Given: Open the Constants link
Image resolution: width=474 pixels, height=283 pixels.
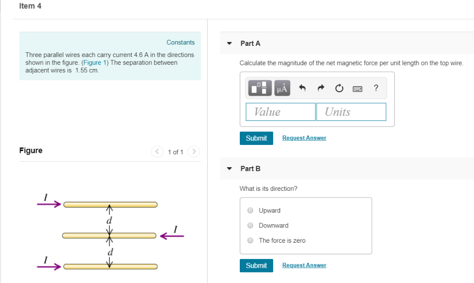Looking at the screenshot, I should tap(180, 42).
